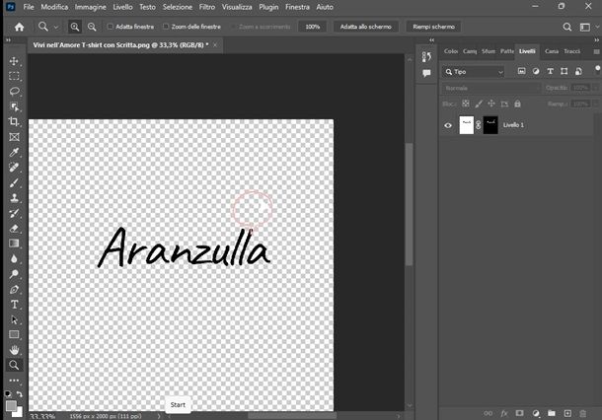The height and width of the screenshot is (420, 602).
Task: Enable the Zoom delle finestre checkbox
Action: [166, 27]
